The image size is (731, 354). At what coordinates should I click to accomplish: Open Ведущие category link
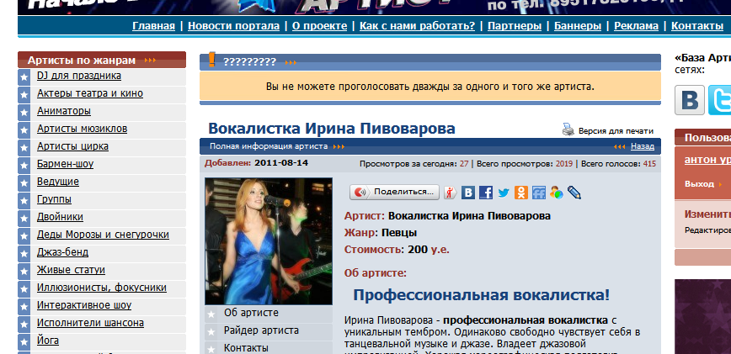click(58, 182)
